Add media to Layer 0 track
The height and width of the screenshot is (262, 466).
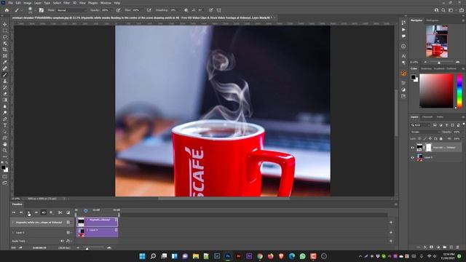pos(391,233)
